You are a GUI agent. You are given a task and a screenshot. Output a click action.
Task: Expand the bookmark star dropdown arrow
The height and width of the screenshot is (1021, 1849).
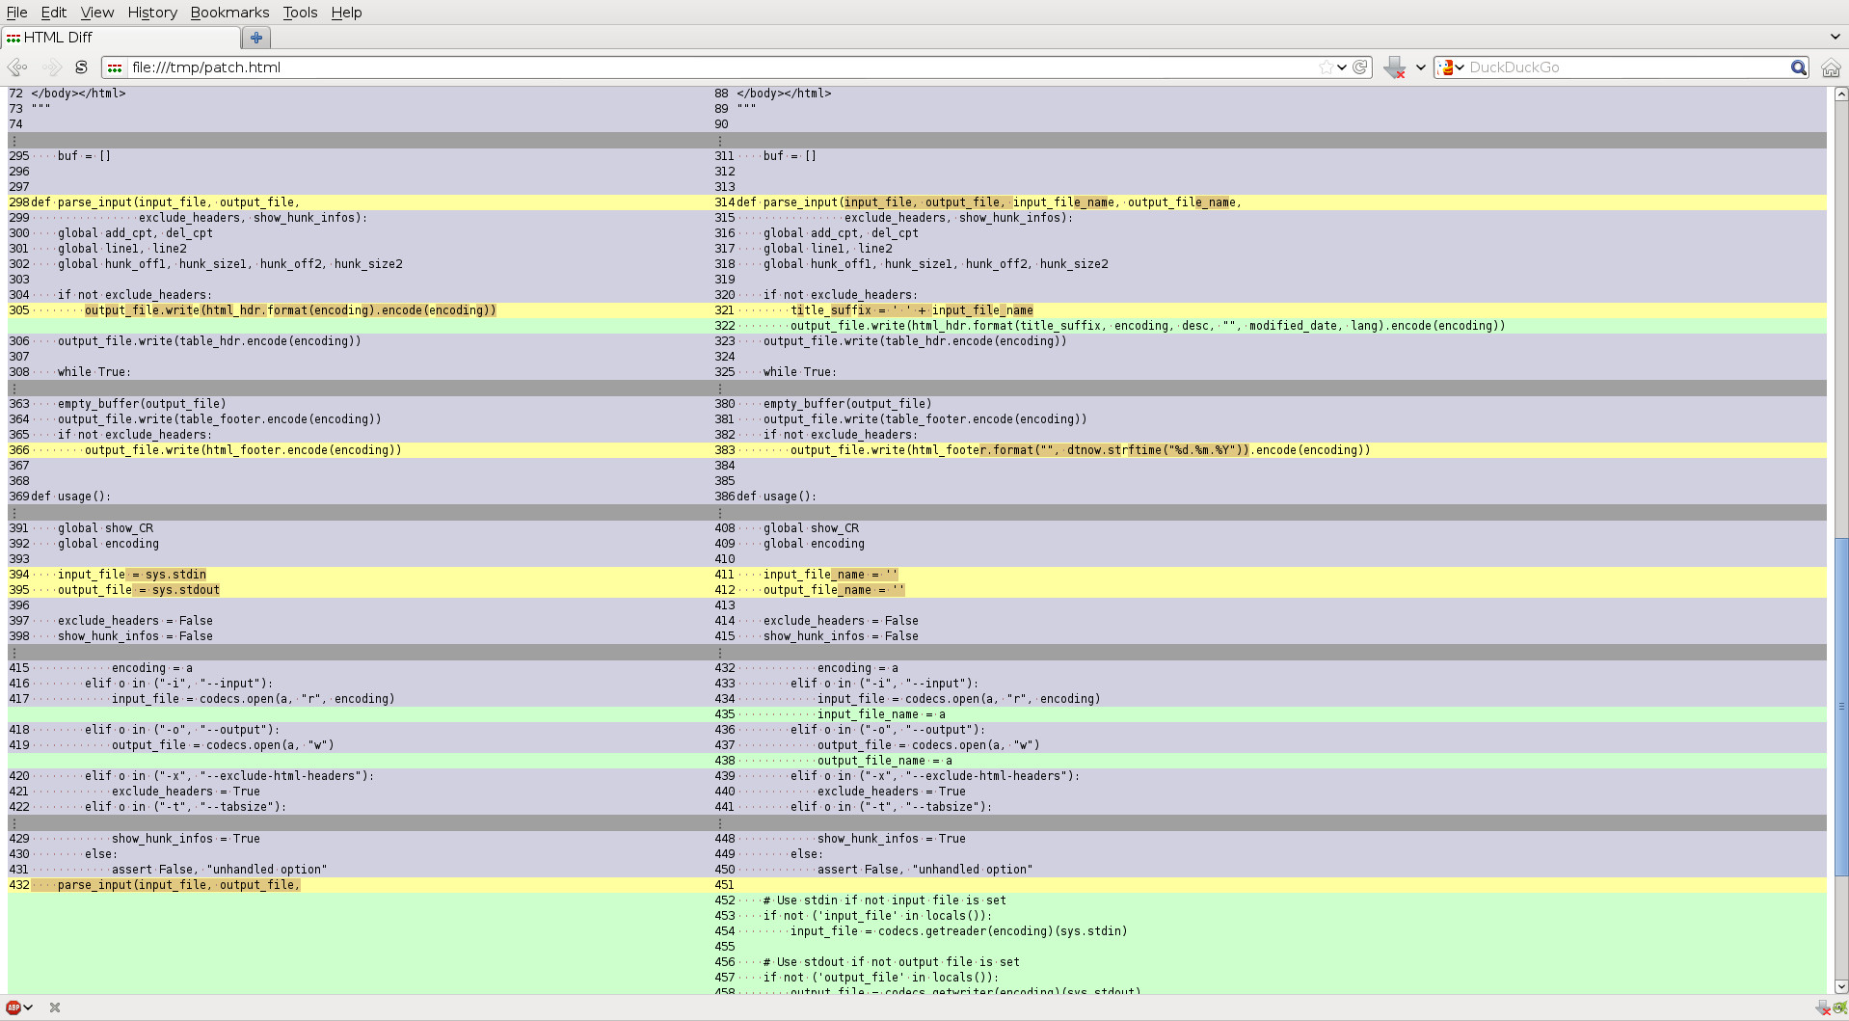point(1341,67)
